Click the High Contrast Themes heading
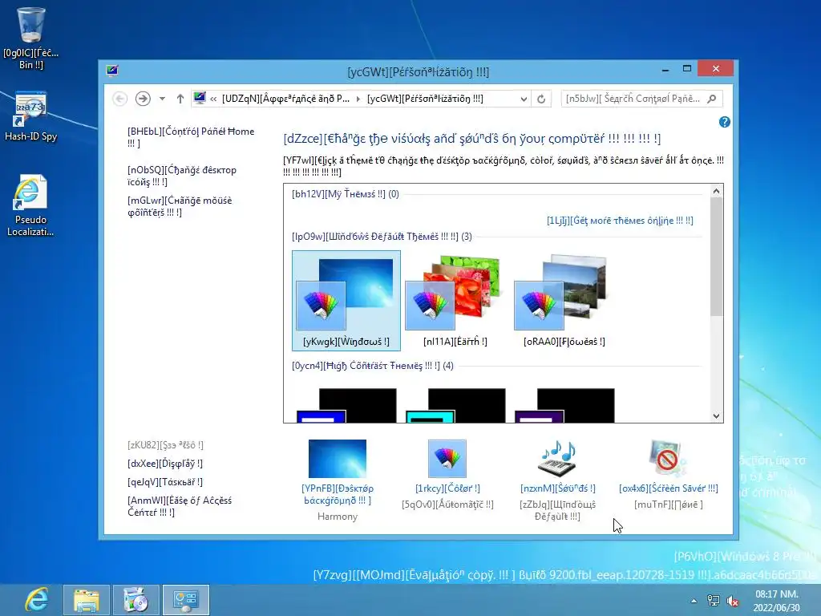Screen dimensions: 821x616 click(x=372, y=366)
